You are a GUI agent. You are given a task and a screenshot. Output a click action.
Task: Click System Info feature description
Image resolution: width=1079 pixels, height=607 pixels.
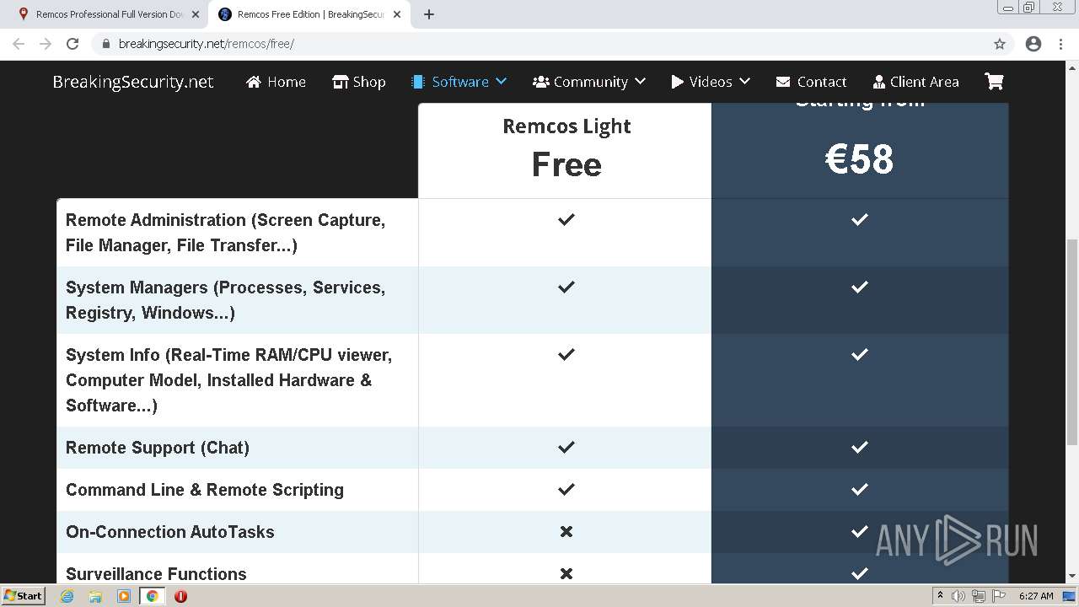click(x=228, y=380)
